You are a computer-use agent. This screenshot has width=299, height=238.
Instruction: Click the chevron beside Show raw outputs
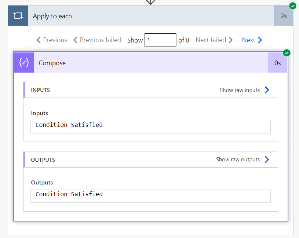tap(267, 160)
